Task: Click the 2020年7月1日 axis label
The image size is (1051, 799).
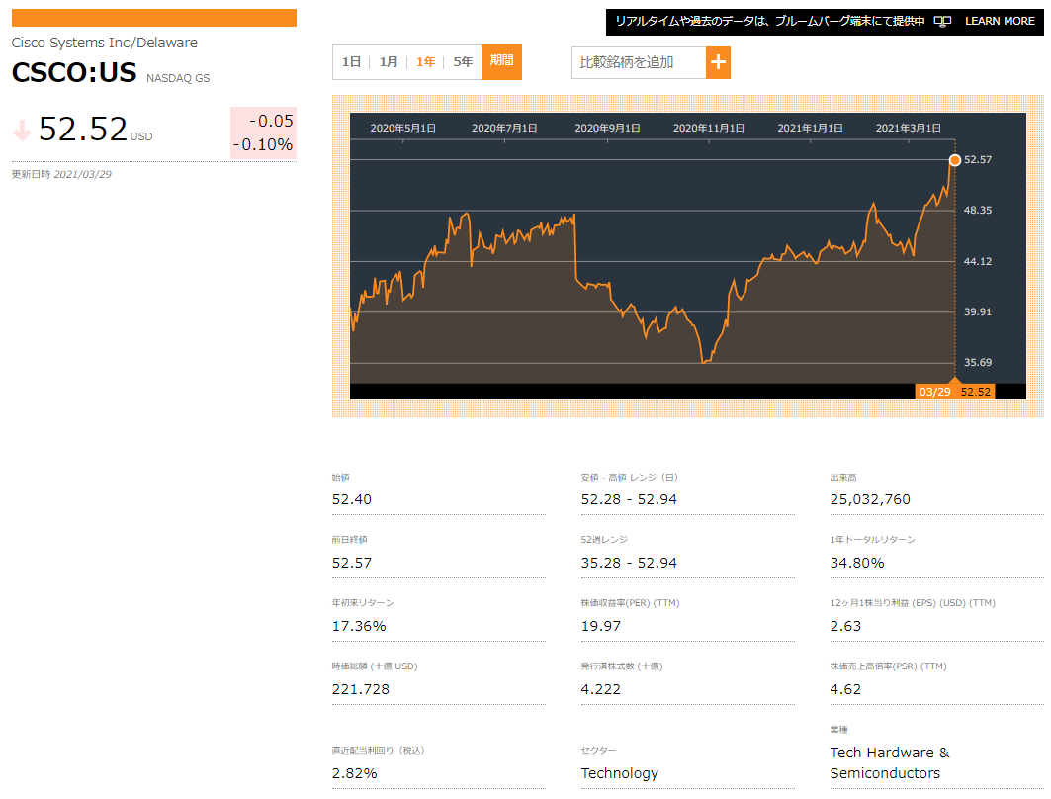Action: 504,128
